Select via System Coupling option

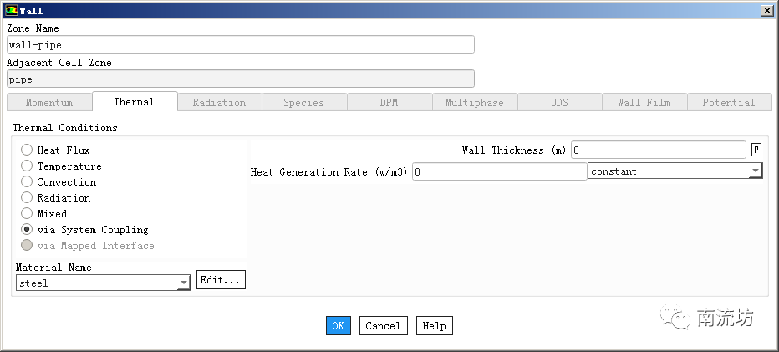point(27,229)
